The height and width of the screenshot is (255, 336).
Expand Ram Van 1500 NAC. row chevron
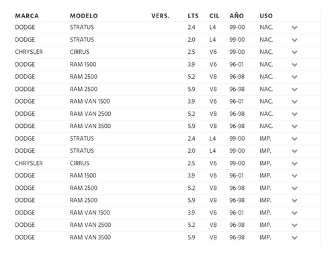click(x=294, y=102)
